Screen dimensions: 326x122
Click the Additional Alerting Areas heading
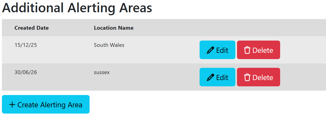[77, 8]
